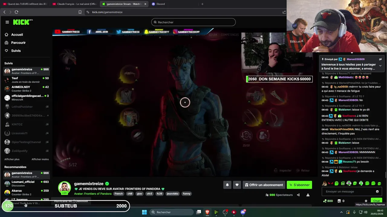Open Discord from the taskbar

(243, 212)
